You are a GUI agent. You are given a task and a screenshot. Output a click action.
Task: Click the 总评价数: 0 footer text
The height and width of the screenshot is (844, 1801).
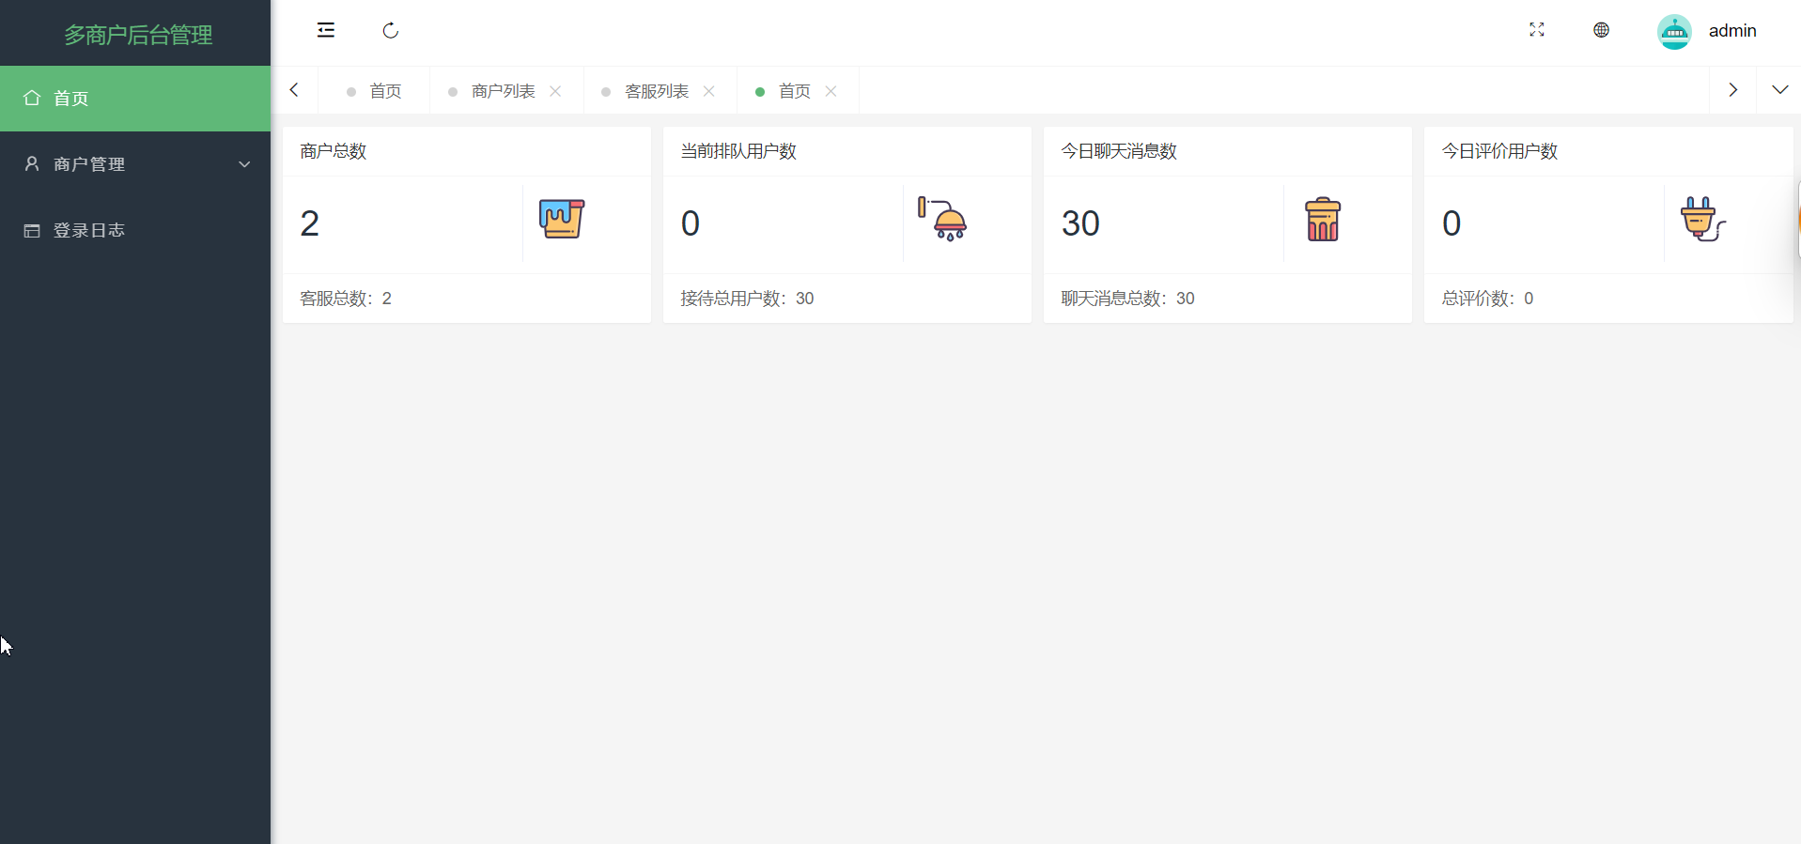(x=1487, y=299)
